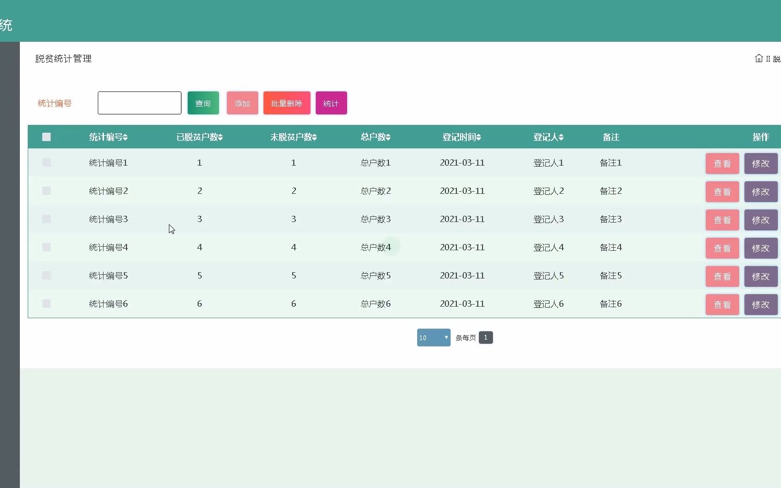Screen dimensions: 781x488
Task: Click 查看 for 统计编号1 row
Action: (x=722, y=164)
